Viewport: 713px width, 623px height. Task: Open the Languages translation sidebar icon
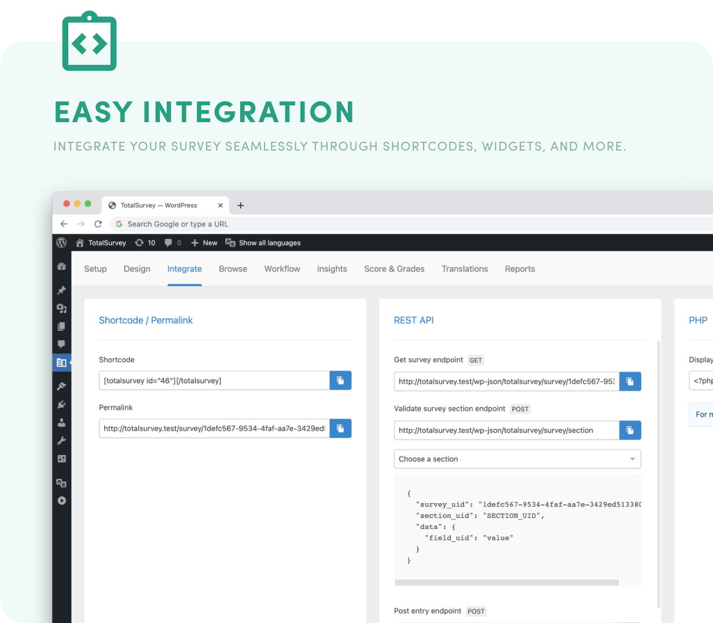click(x=61, y=482)
